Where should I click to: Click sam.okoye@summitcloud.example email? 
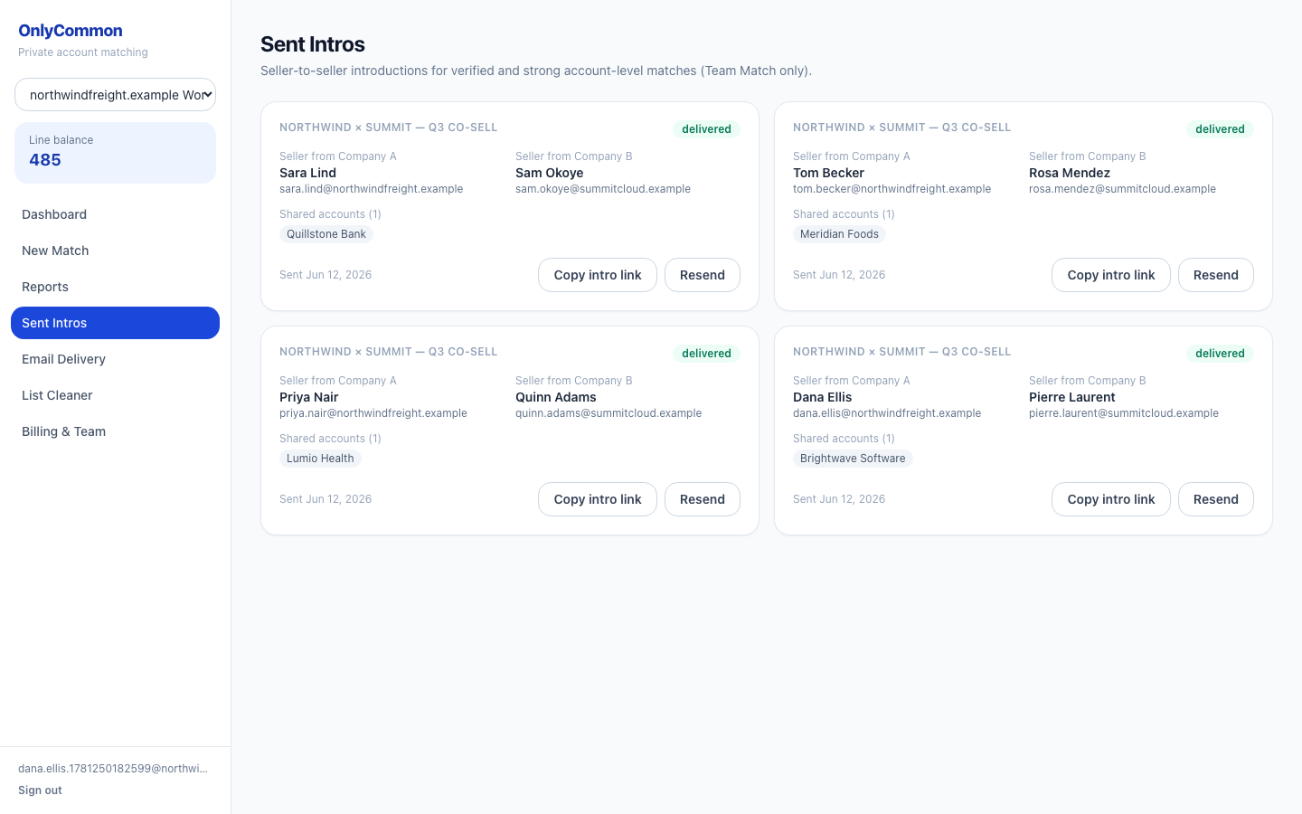pos(603,189)
